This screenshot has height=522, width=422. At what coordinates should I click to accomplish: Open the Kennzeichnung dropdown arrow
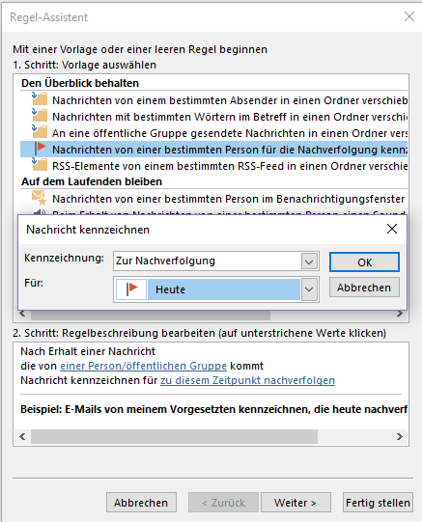(309, 261)
